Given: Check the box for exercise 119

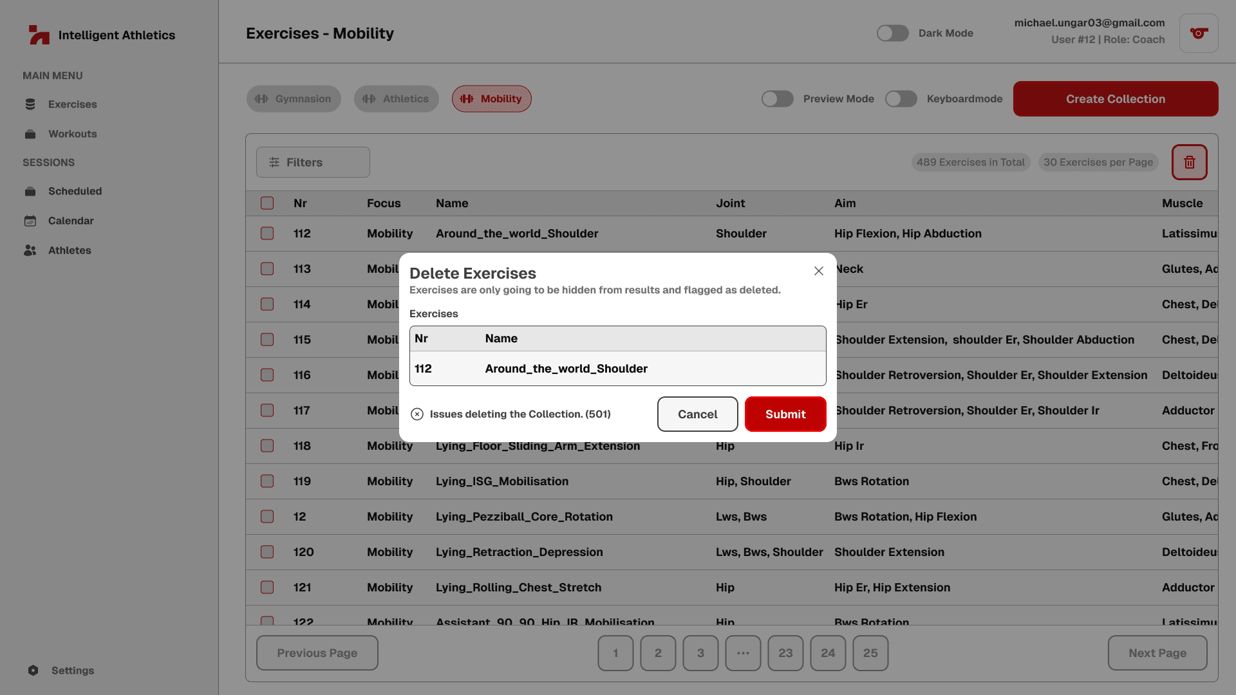Looking at the screenshot, I should coord(267,481).
